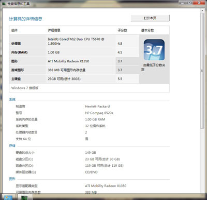The width and height of the screenshot is (207, 200).
Task: Click the 基本分数 column header
Action: [x=147, y=30]
